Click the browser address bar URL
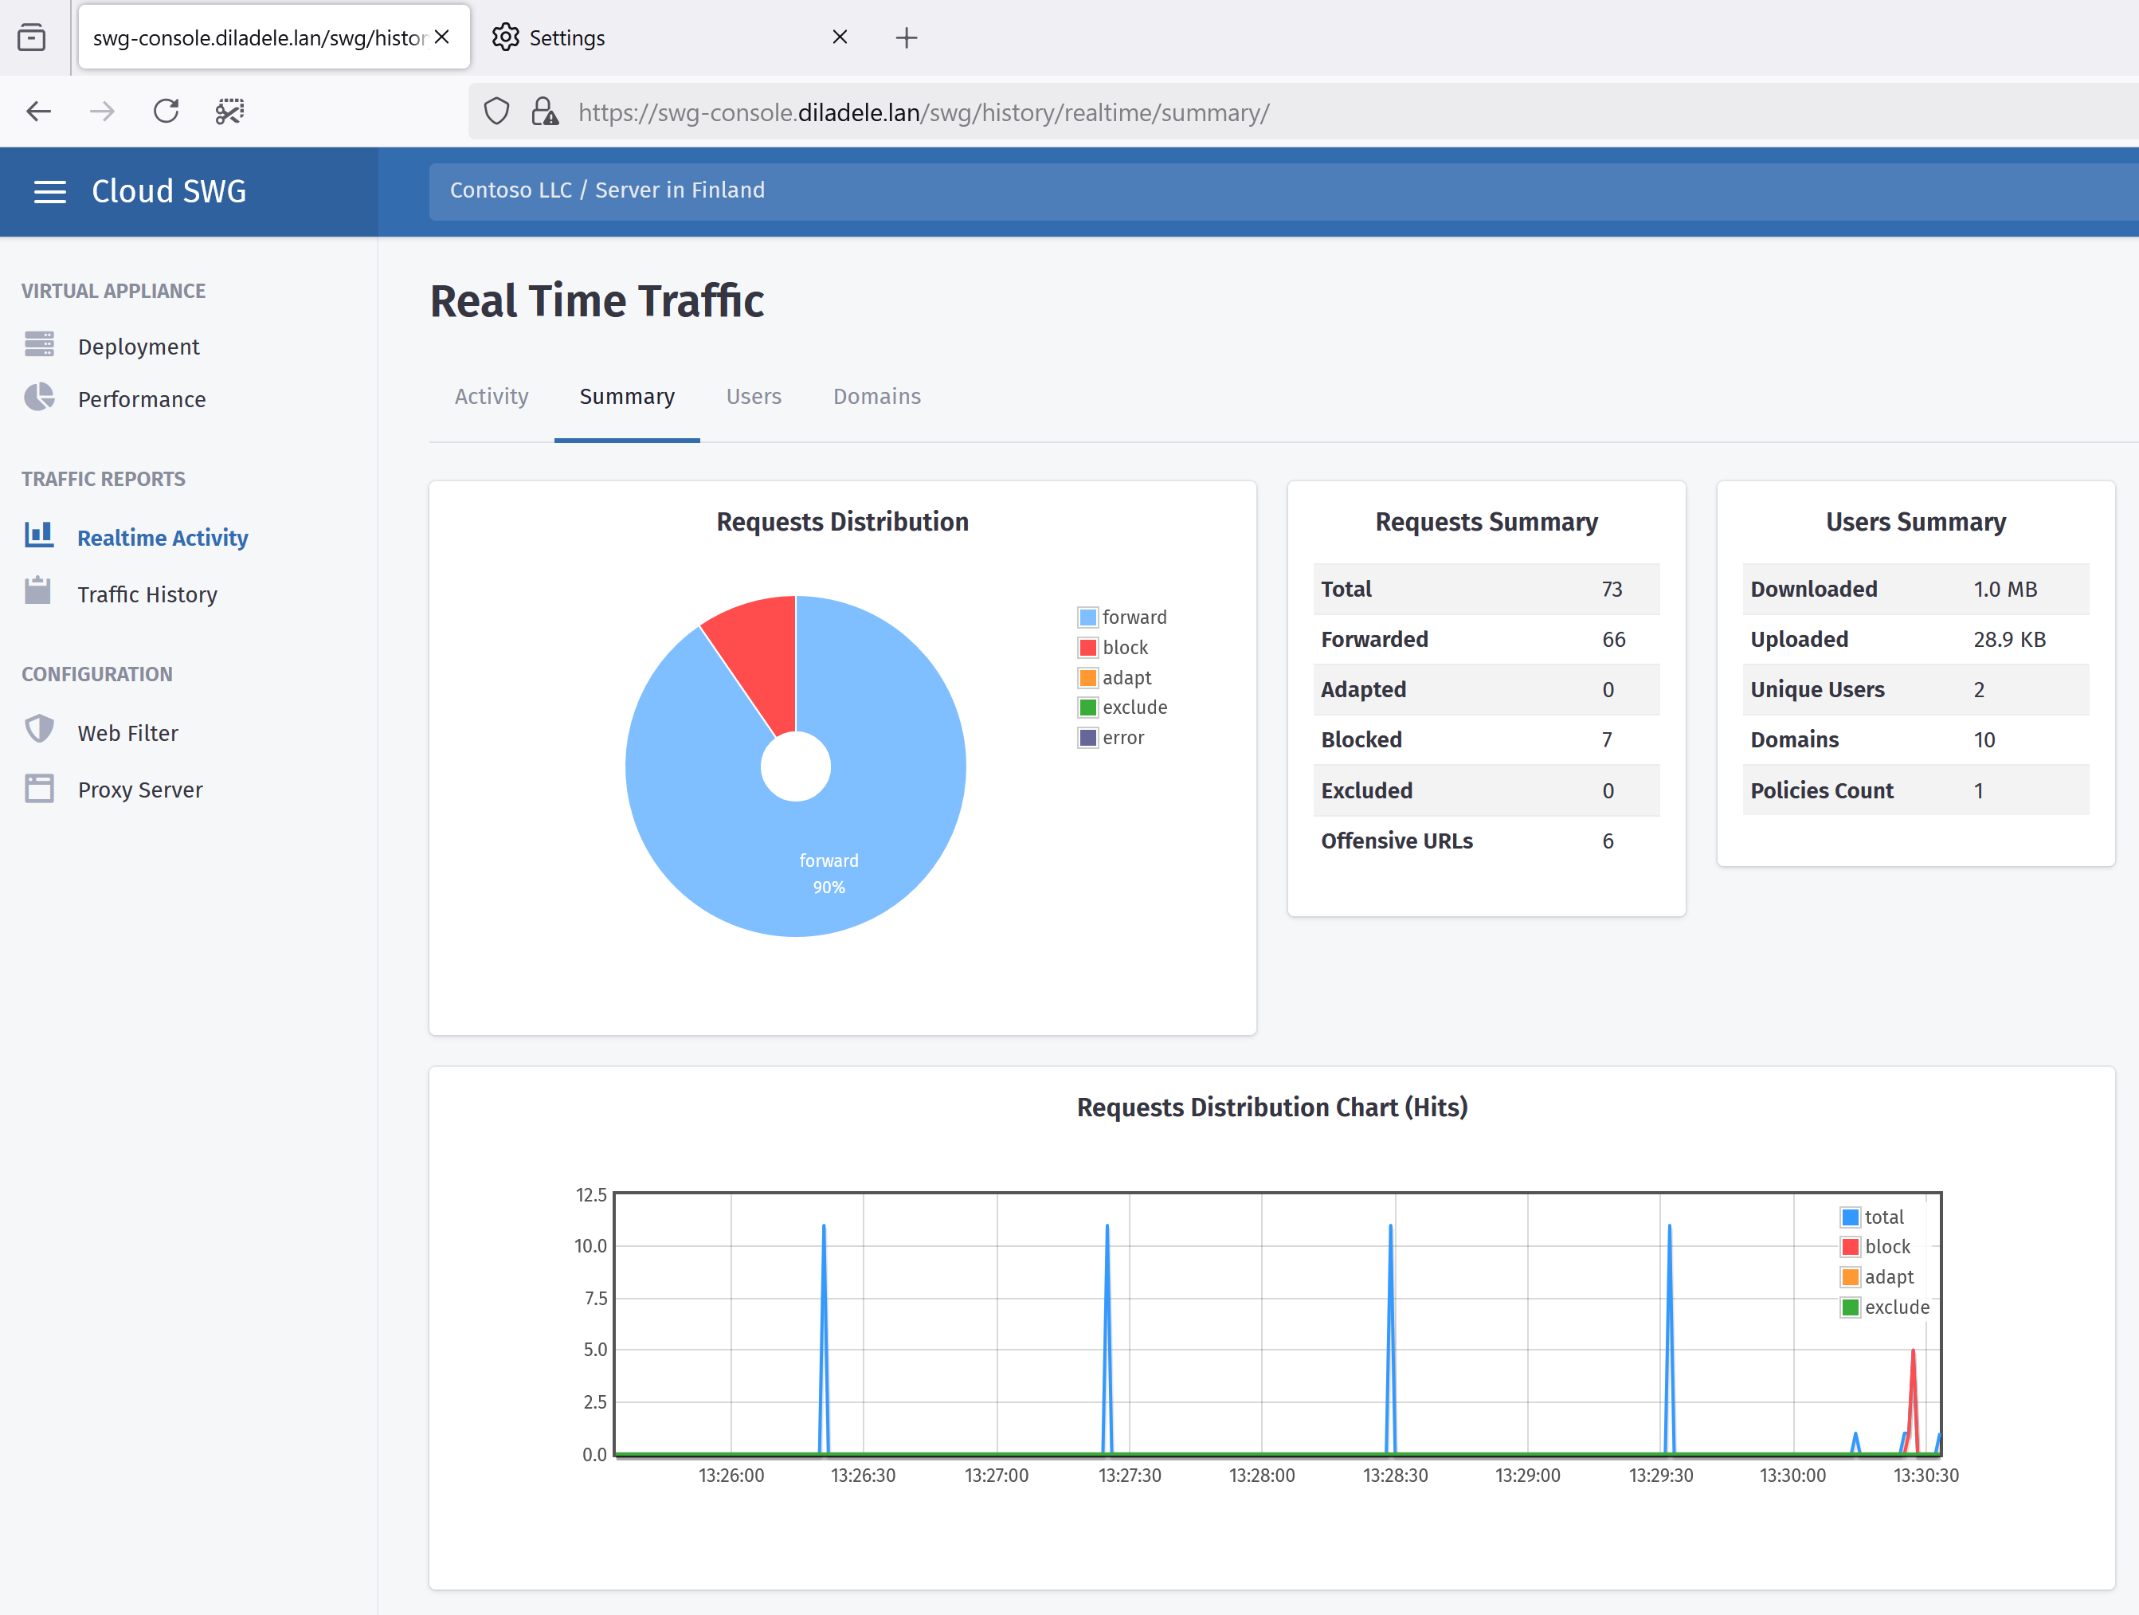 click(x=923, y=113)
